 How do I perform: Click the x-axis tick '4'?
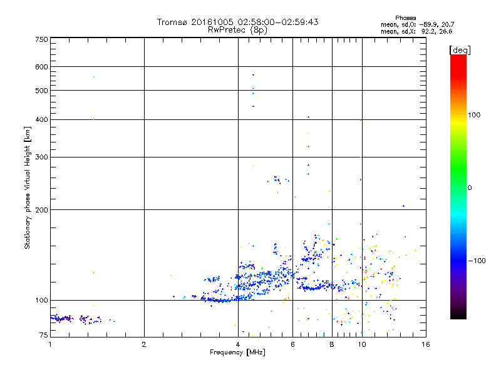[238, 344]
